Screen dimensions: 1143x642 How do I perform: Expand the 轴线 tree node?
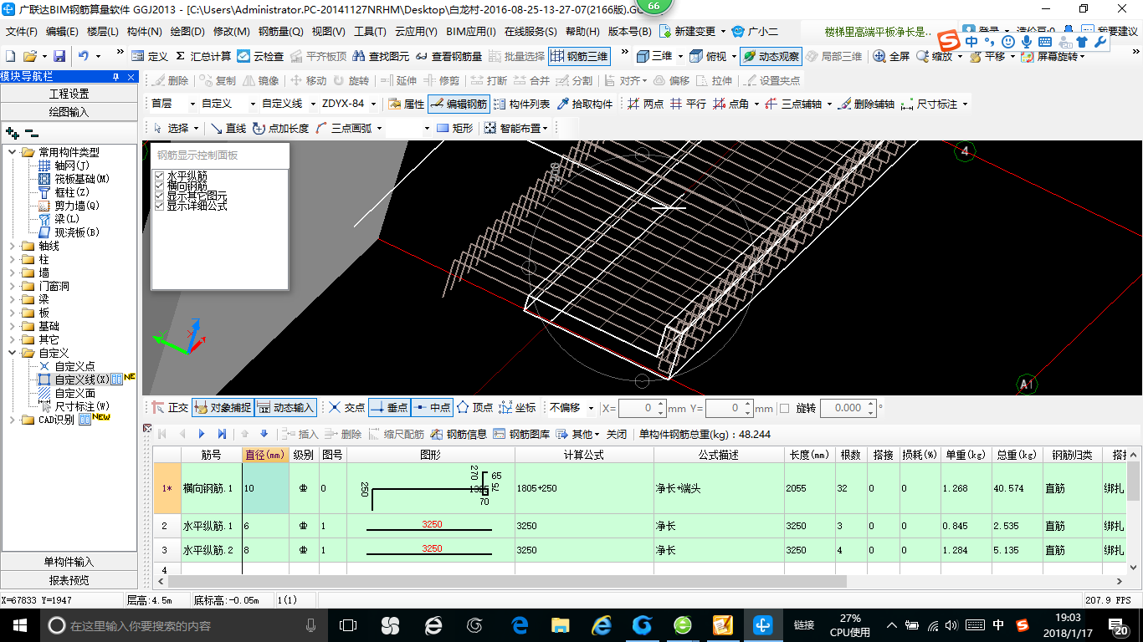(x=13, y=246)
